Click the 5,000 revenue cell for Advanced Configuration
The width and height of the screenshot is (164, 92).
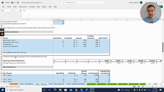point(81,46)
